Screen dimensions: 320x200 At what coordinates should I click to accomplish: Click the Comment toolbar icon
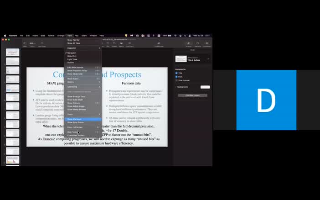[129, 43]
